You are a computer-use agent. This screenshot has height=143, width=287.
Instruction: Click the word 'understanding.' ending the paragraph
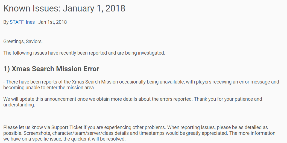point(19,105)
